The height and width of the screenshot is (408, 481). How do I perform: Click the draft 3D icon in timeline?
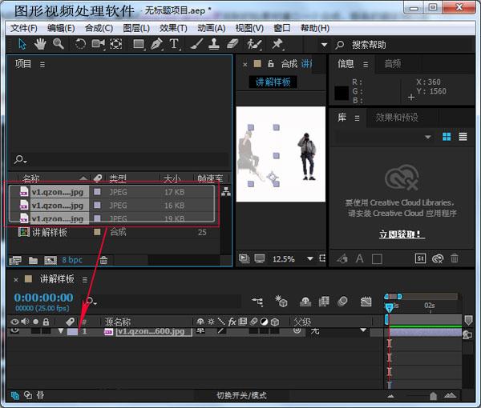point(281,301)
